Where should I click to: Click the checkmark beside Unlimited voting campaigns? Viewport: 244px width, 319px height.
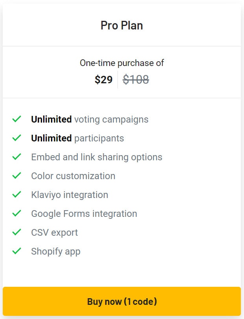[17, 119]
